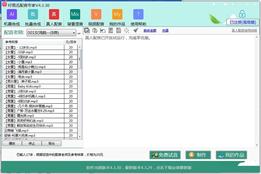Select the sample 云商铺 飞碟.mp3
This screenshot has width=261, height=174.
34,131
